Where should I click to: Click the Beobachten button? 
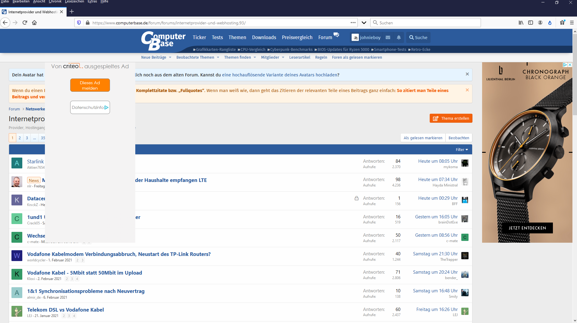pyautogui.click(x=459, y=138)
